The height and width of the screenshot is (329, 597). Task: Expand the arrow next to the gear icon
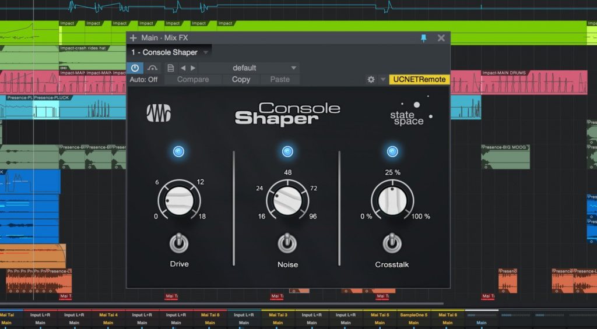point(382,80)
